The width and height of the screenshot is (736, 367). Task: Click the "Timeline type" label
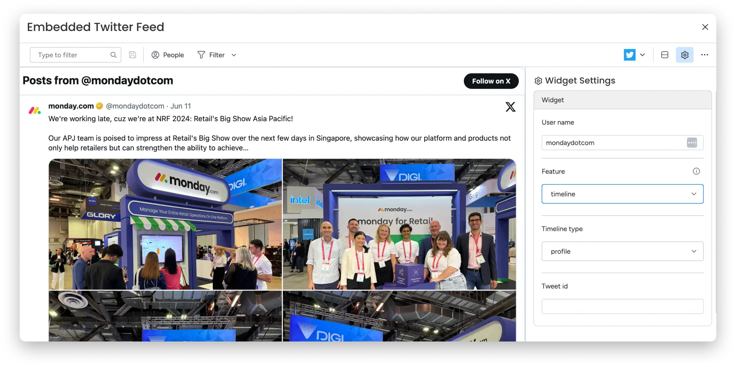pyautogui.click(x=562, y=229)
